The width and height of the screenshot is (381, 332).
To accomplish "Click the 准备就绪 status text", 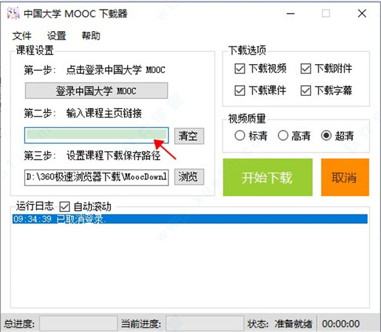I will click(x=293, y=324).
